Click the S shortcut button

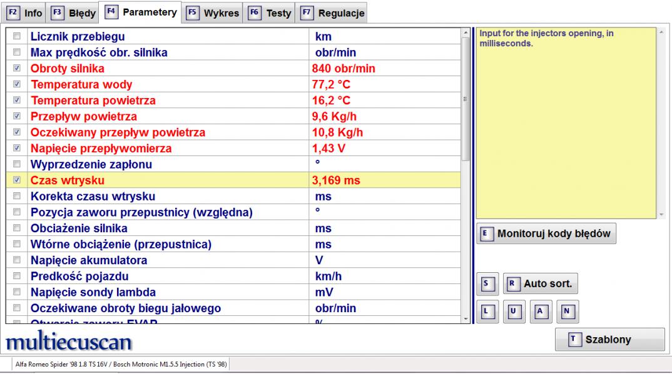point(487,284)
